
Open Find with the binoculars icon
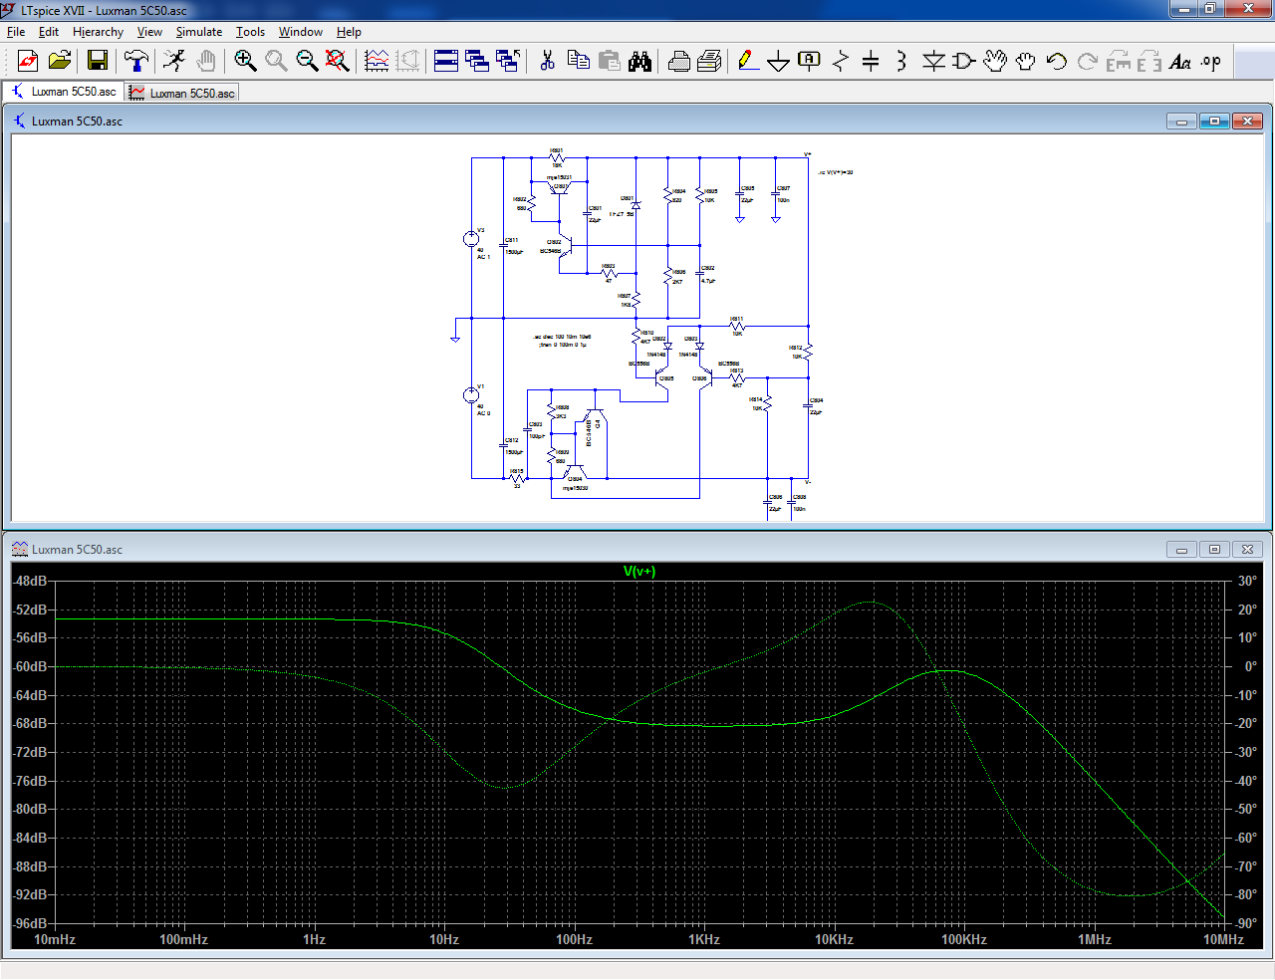(x=640, y=61)
